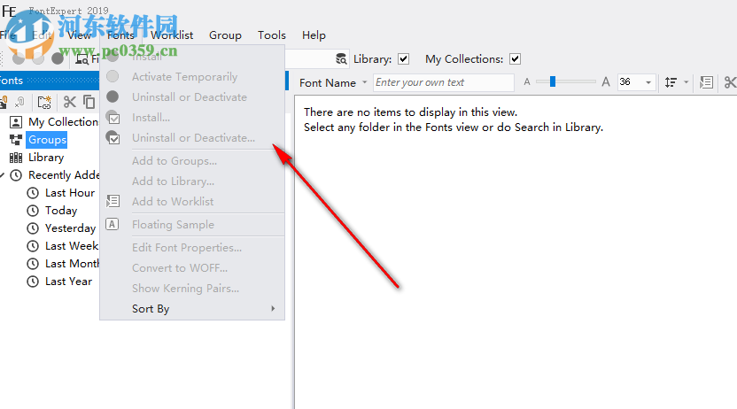
Task: Click the Add to Worklist toolbar icon
Action: coord(706,82)
